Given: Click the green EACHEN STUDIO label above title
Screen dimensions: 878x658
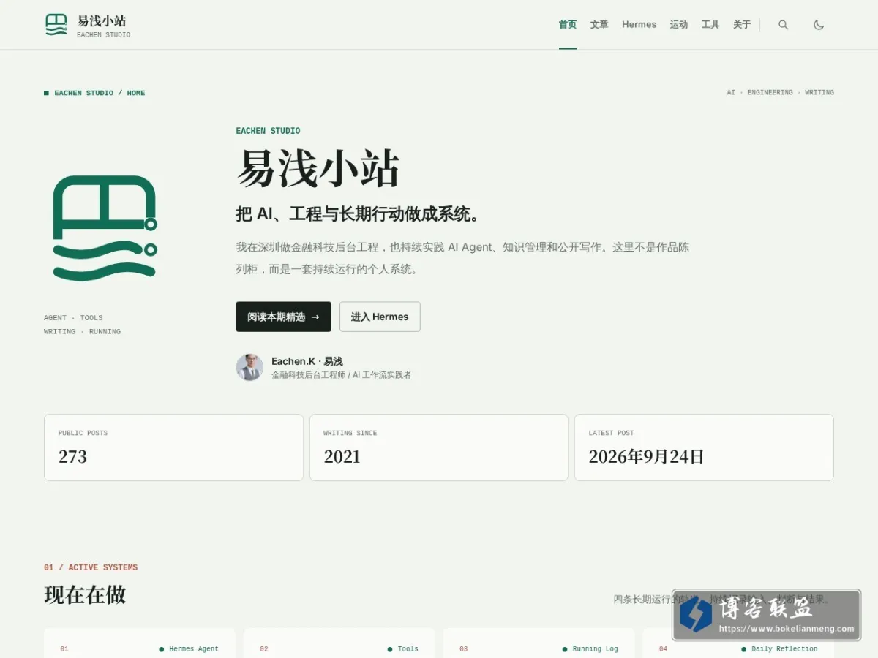Looking at the screenshot, I should click(x=268, y=131).
